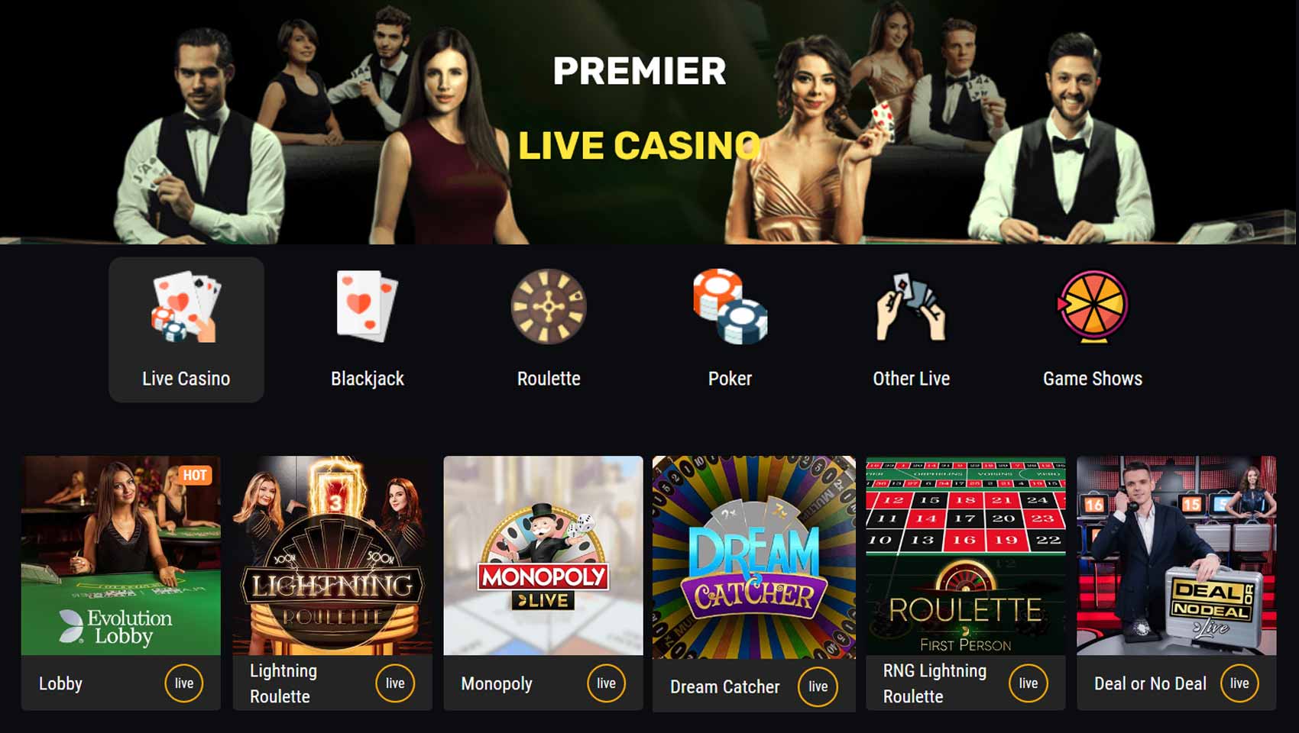Switch to the Blackjack tab label
1299x733 pixels.
click(x=367, y=379)
